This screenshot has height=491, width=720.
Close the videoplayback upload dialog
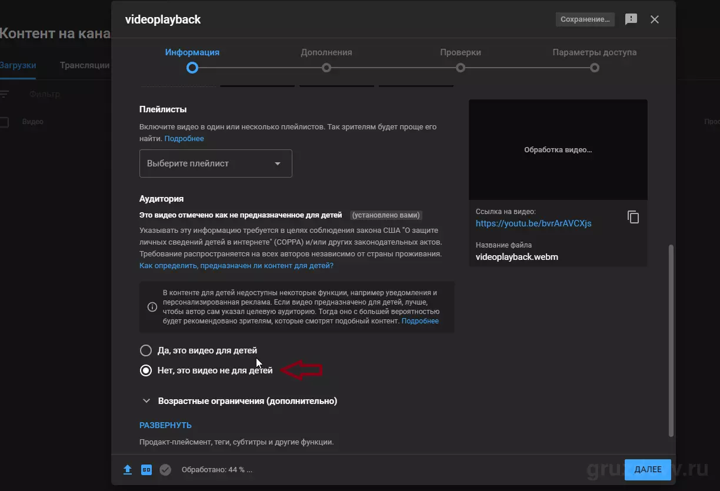pos(655,19)
